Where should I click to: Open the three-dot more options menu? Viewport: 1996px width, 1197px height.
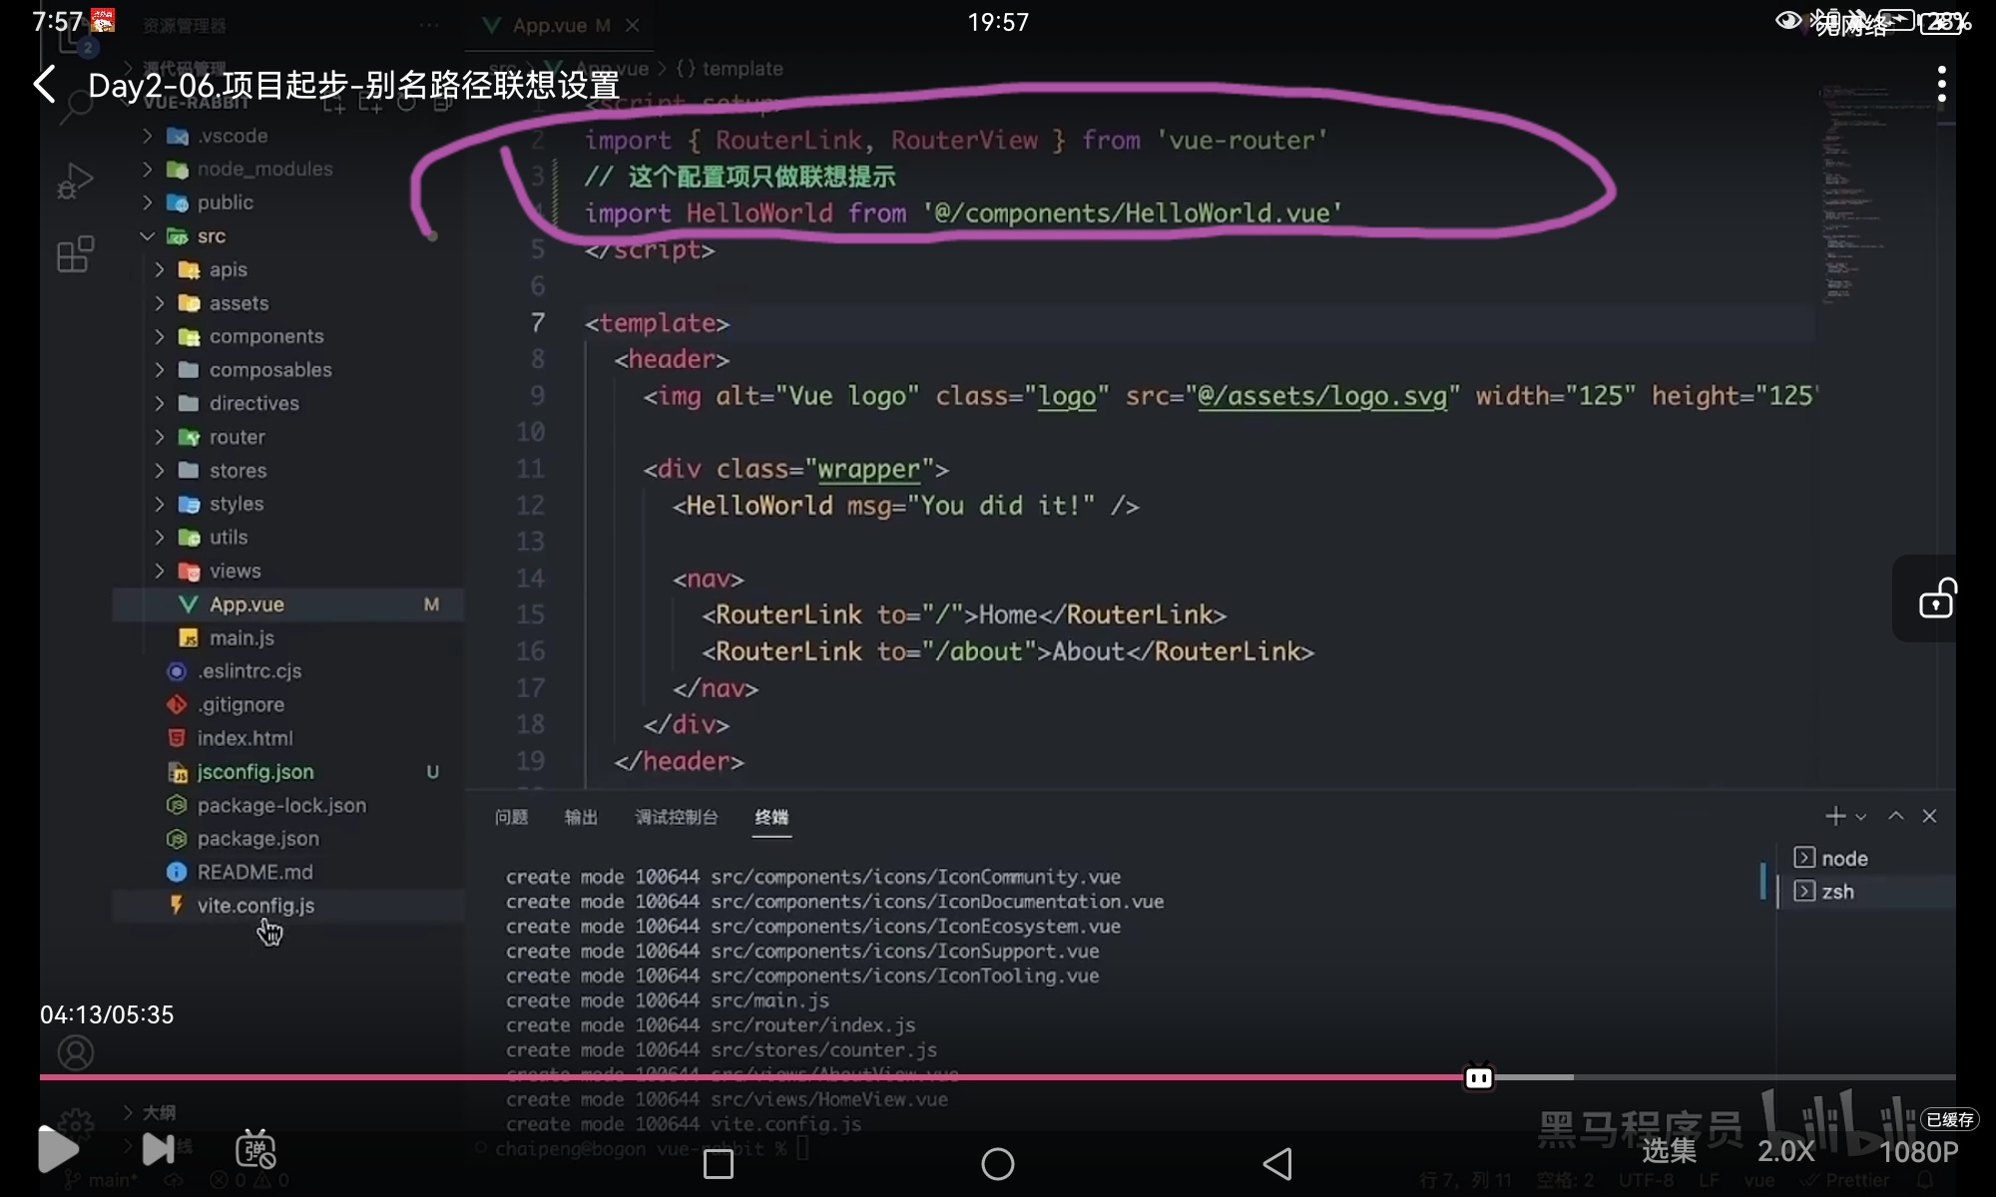(1941, 85)
